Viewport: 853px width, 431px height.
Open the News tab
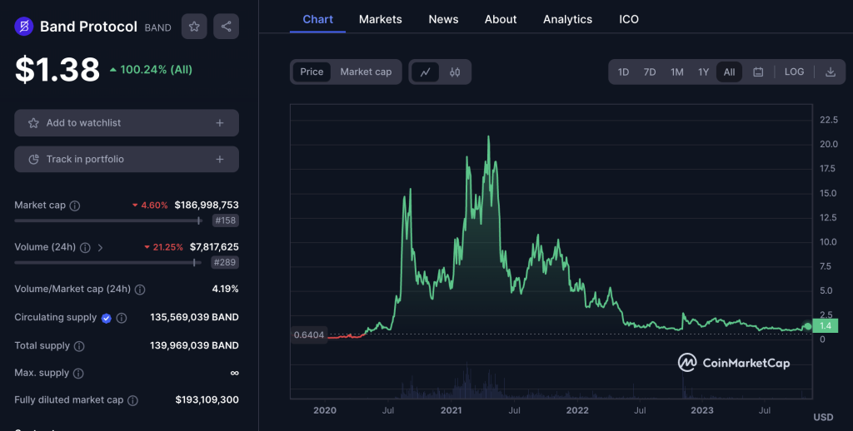pos(443,19)
